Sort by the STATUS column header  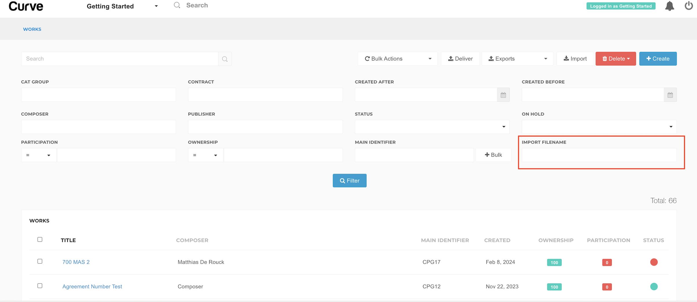click(x=653, y=240)
